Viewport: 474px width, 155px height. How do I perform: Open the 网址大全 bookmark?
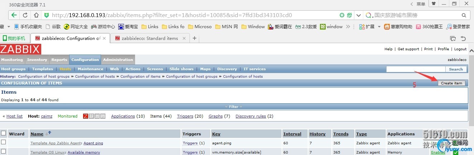[76, 26]
